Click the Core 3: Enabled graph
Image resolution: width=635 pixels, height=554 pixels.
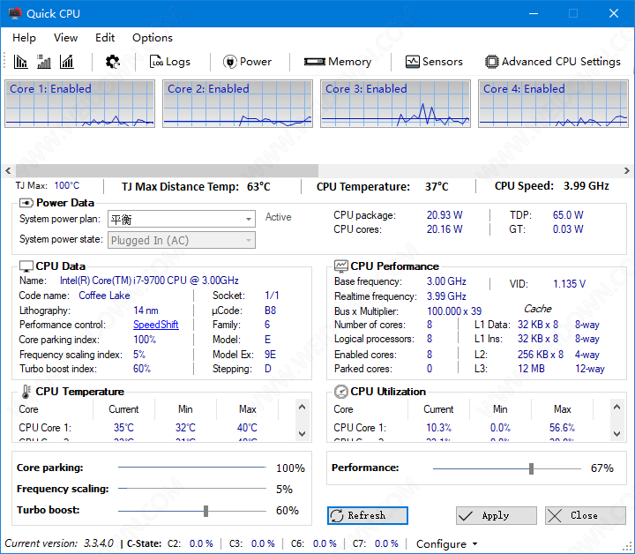[396, 104]
